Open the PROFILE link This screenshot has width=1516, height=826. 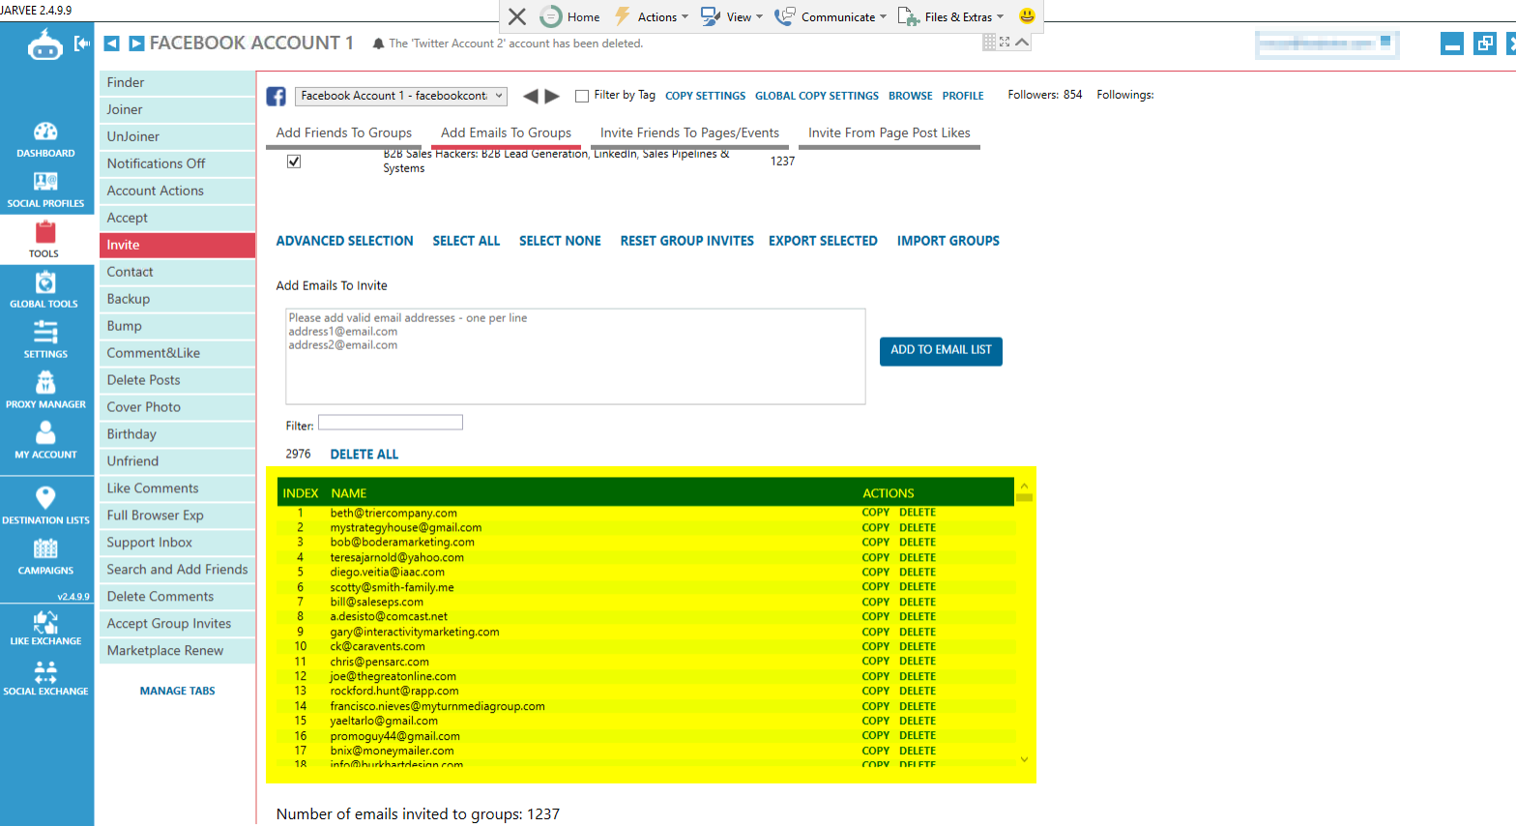click(963, 96)
